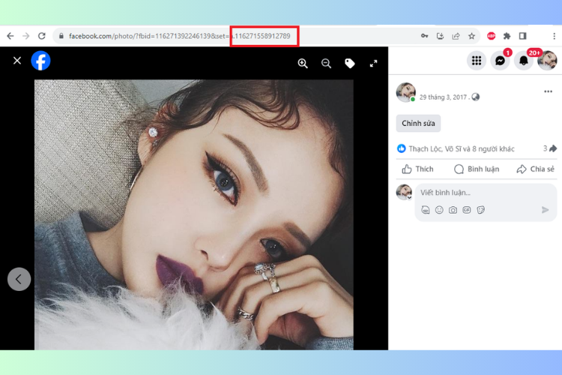Open the post options three-dot menu
Image resolution: width=562 pixels, height=375 pixels.
pos(548,92)
